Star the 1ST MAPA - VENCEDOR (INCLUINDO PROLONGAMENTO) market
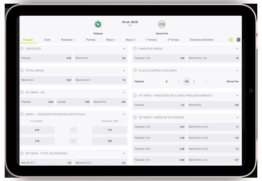262x181 pixels. click(x=135, y=95)
